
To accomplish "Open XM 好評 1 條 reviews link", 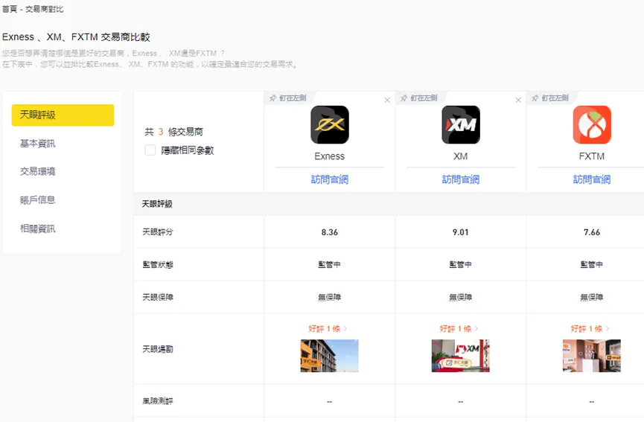I will pos(459,329).
